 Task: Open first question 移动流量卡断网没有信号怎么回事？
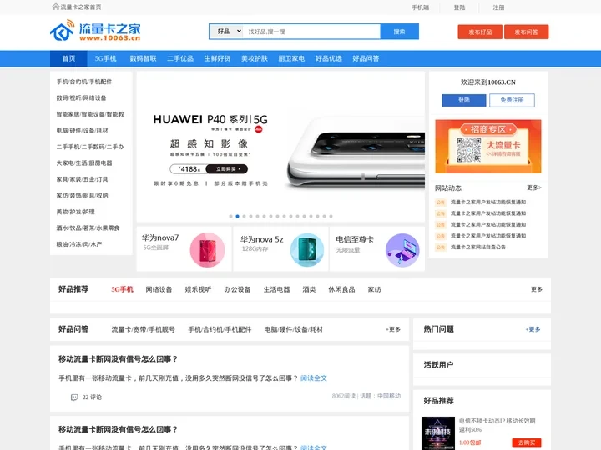pyautogui.click(x=118, y=359)
